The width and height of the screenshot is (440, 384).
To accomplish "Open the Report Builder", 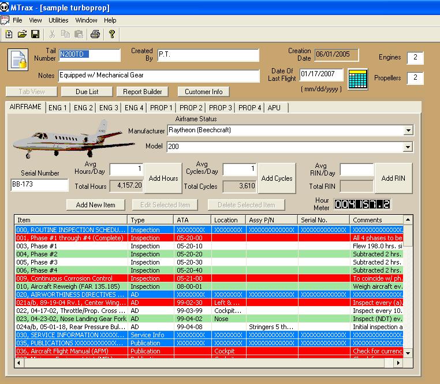I will point(142,92).
